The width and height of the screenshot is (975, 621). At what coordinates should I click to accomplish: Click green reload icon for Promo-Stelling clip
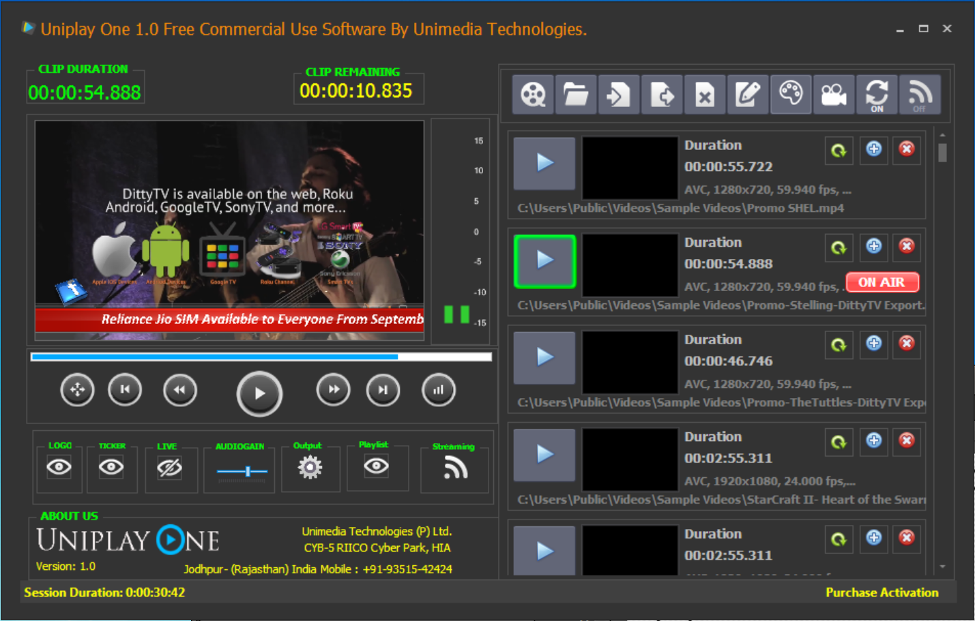(839, 247)
